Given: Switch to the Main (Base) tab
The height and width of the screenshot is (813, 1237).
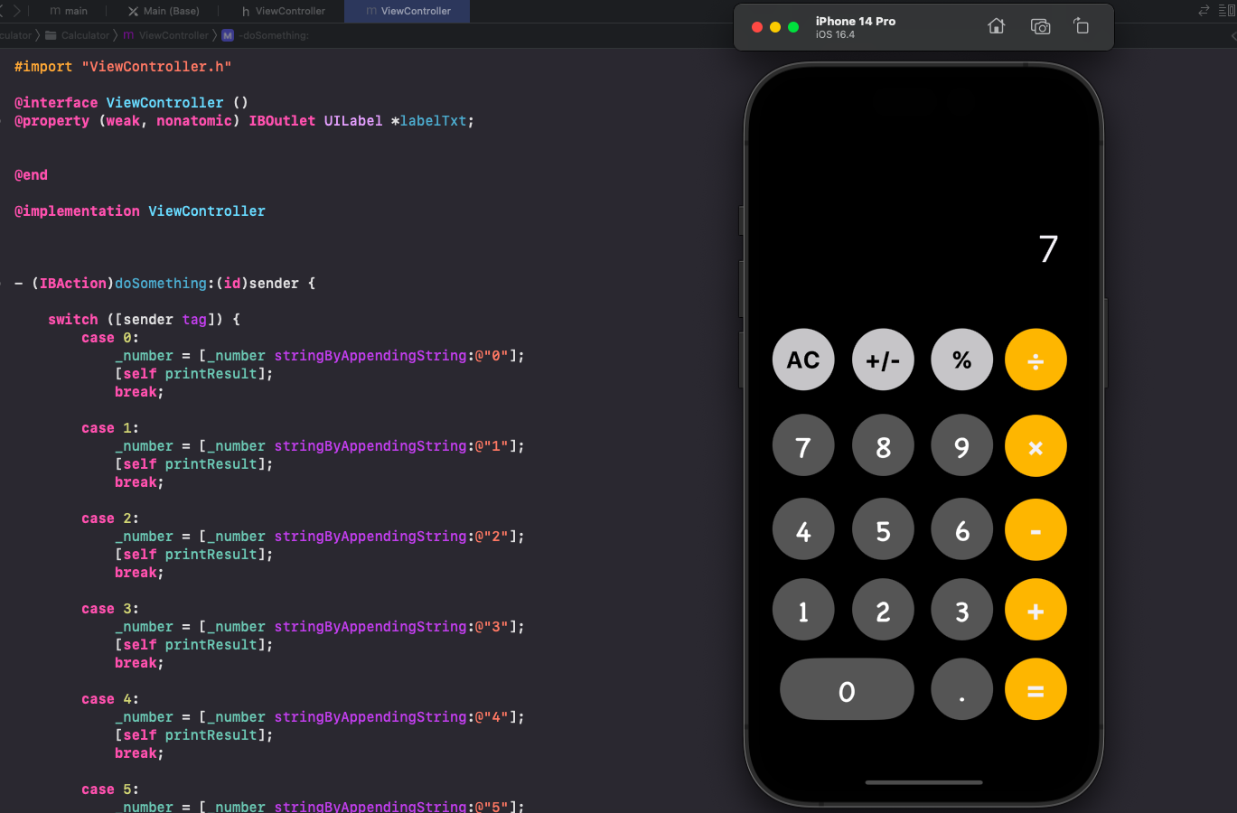Looking at the screenshot, I should pyautogui.click(x=163, y=11).
